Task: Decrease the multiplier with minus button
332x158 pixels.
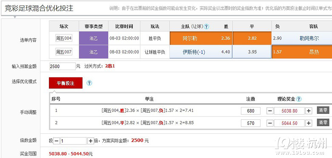Action: click(x=57, y=141)
